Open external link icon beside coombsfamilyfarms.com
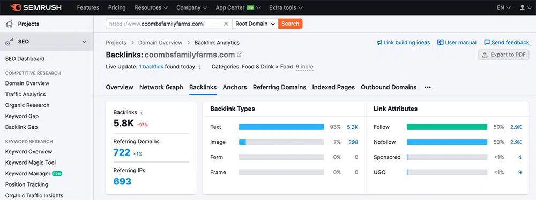 [240, 55]
